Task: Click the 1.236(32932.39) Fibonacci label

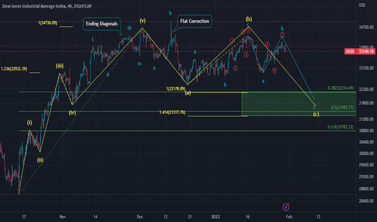Action: [14, 69]
